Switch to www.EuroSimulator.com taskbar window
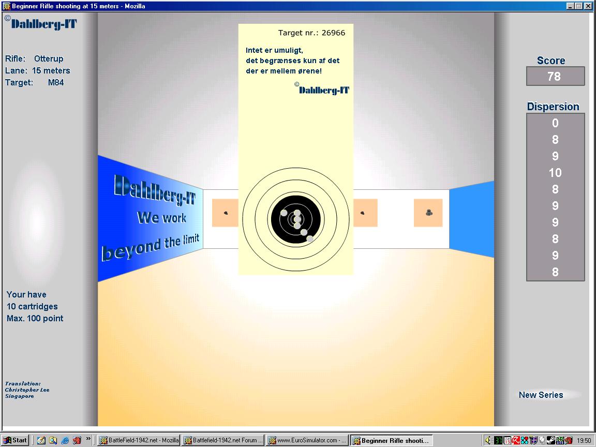Screen dimensions: 596x447 307,440
